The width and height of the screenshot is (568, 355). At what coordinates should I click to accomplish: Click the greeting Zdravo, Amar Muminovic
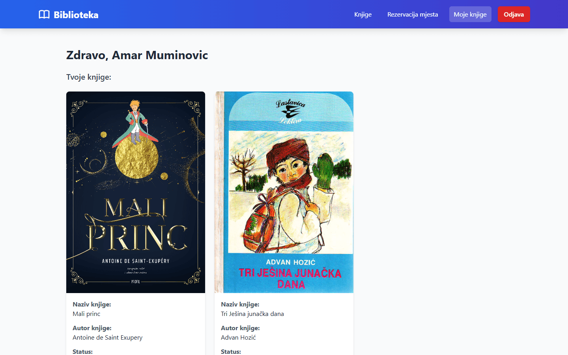(x=137, y=55)
